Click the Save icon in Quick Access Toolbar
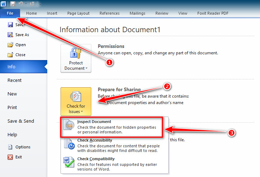The width and height of the screenshot is (260, 177). pos(13,4)
